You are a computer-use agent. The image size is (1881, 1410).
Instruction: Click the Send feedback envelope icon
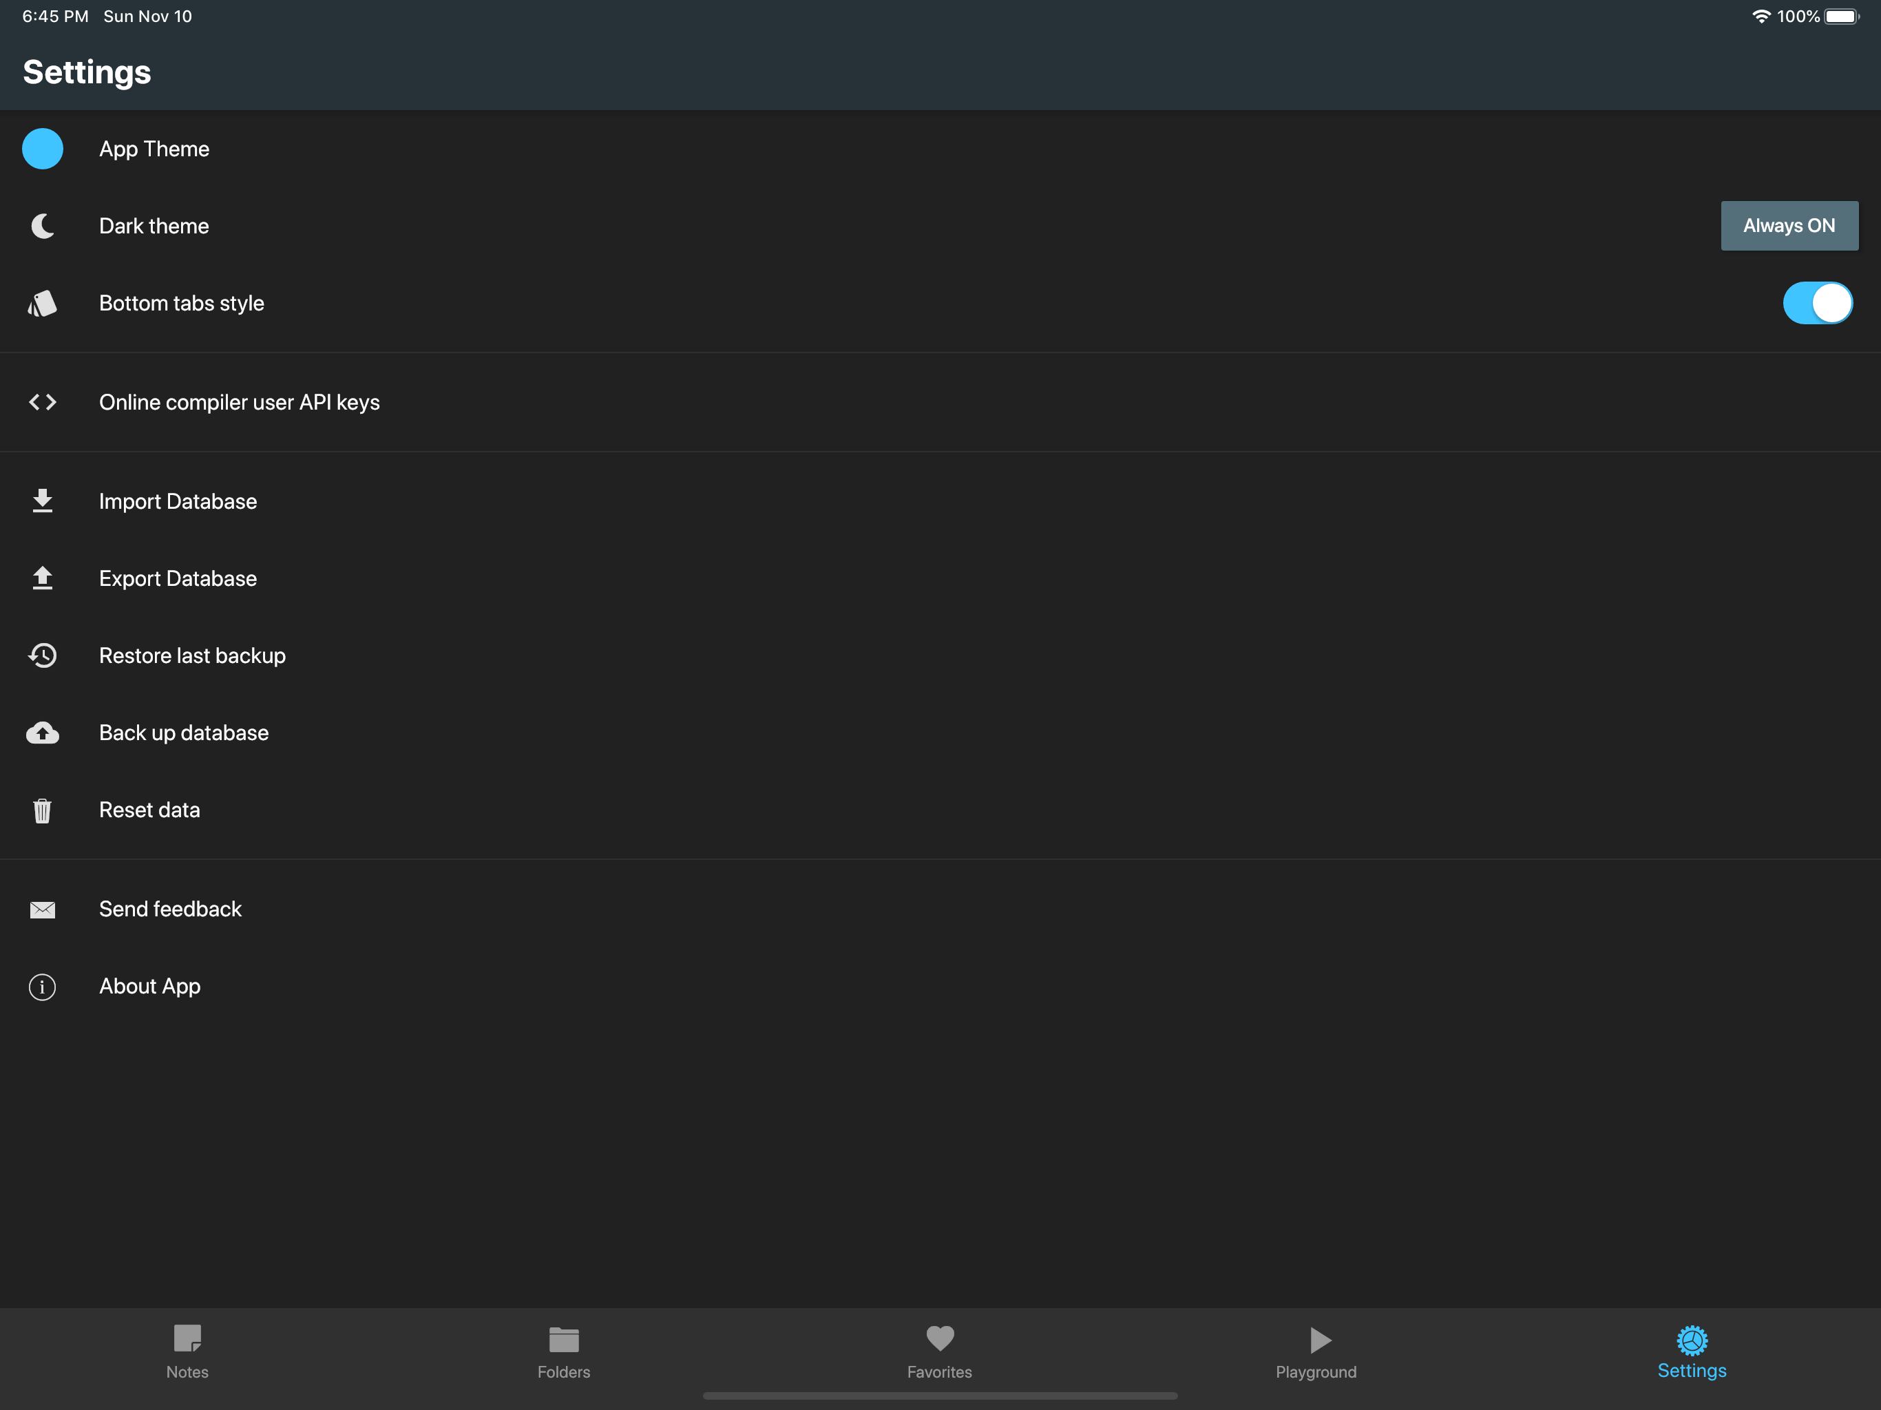click(x=43, y=910)
